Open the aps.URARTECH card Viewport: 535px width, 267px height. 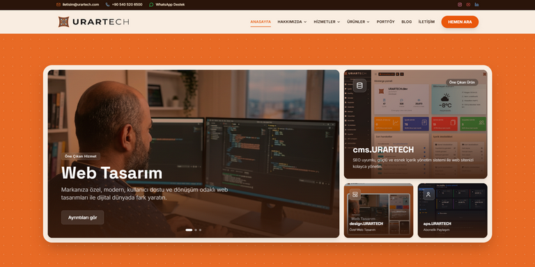coord(452,211)
